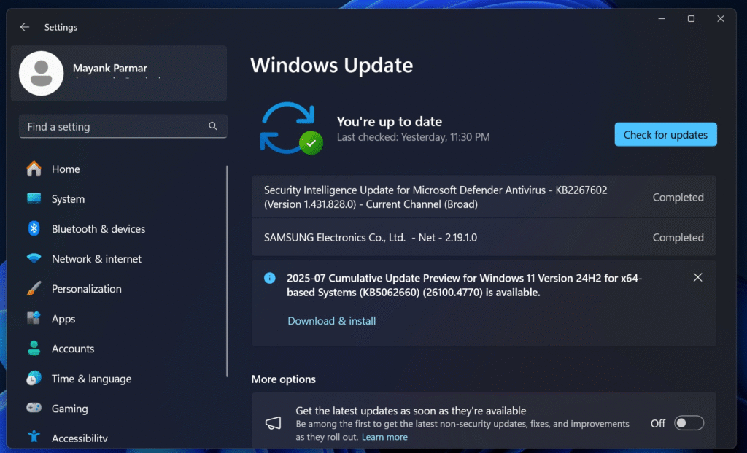Open the Learn more link
747x453 pixels.
(384, 436)
